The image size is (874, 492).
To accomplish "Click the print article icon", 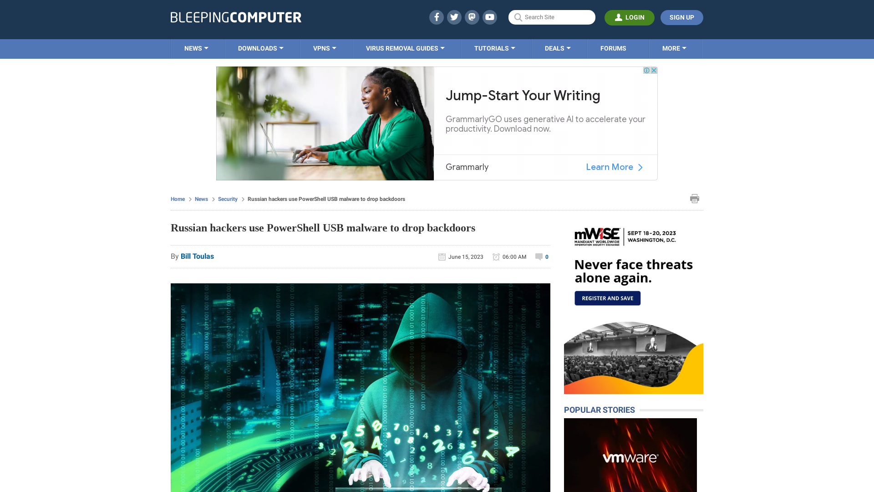I will pos(695,198).
